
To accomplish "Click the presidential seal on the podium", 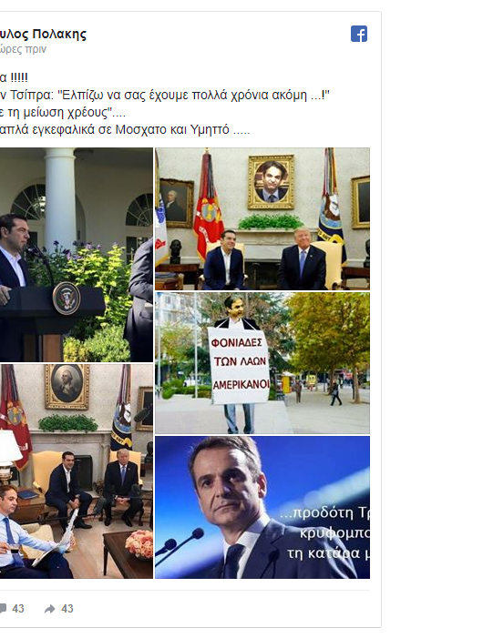I will tap(67, 299).
